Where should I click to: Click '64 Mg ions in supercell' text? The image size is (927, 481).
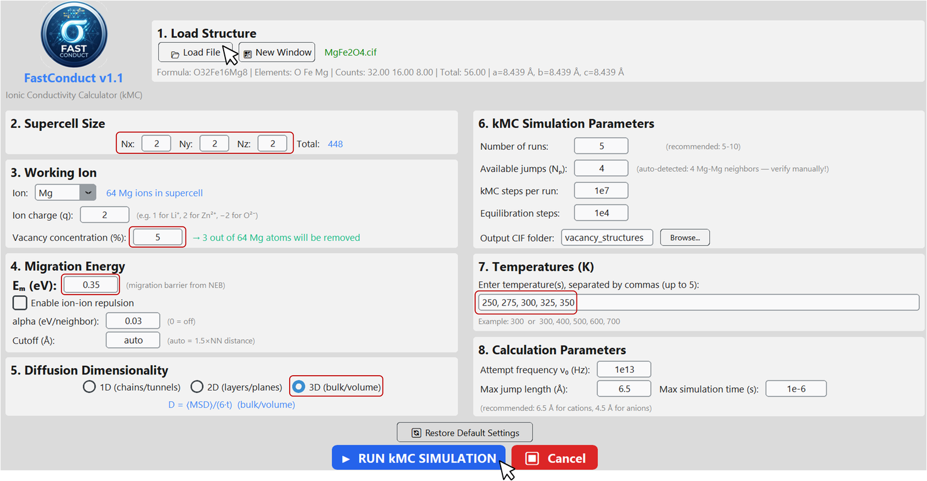154,193
